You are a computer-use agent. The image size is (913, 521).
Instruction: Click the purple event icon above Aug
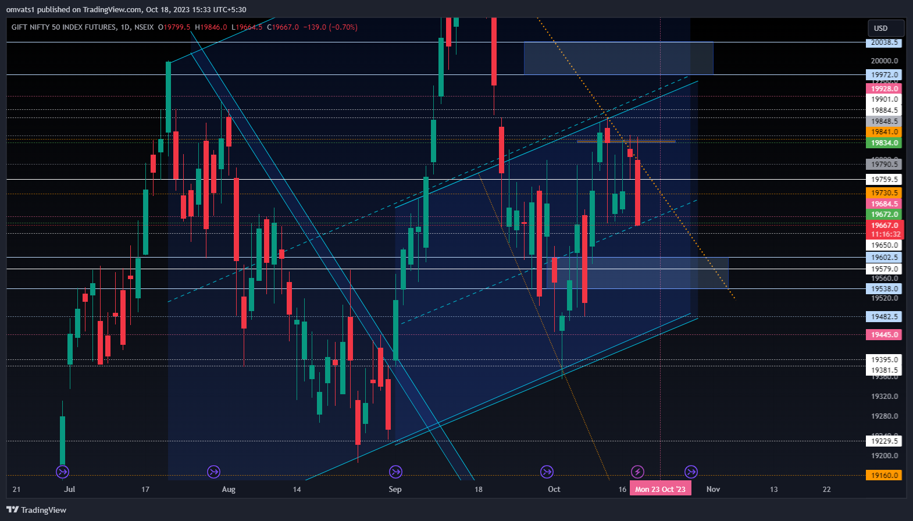pos(214,472)
